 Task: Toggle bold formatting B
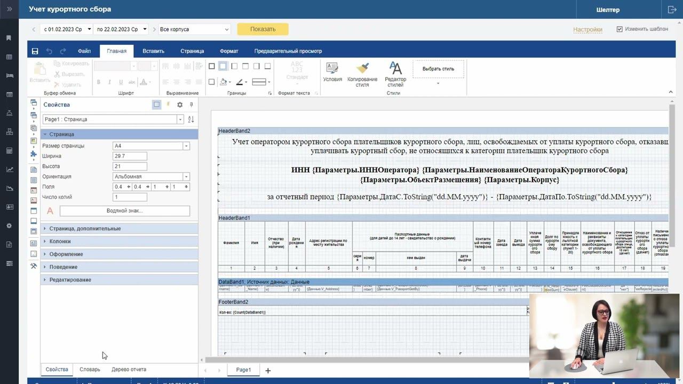pyautogui.click(x=99, y=82)
